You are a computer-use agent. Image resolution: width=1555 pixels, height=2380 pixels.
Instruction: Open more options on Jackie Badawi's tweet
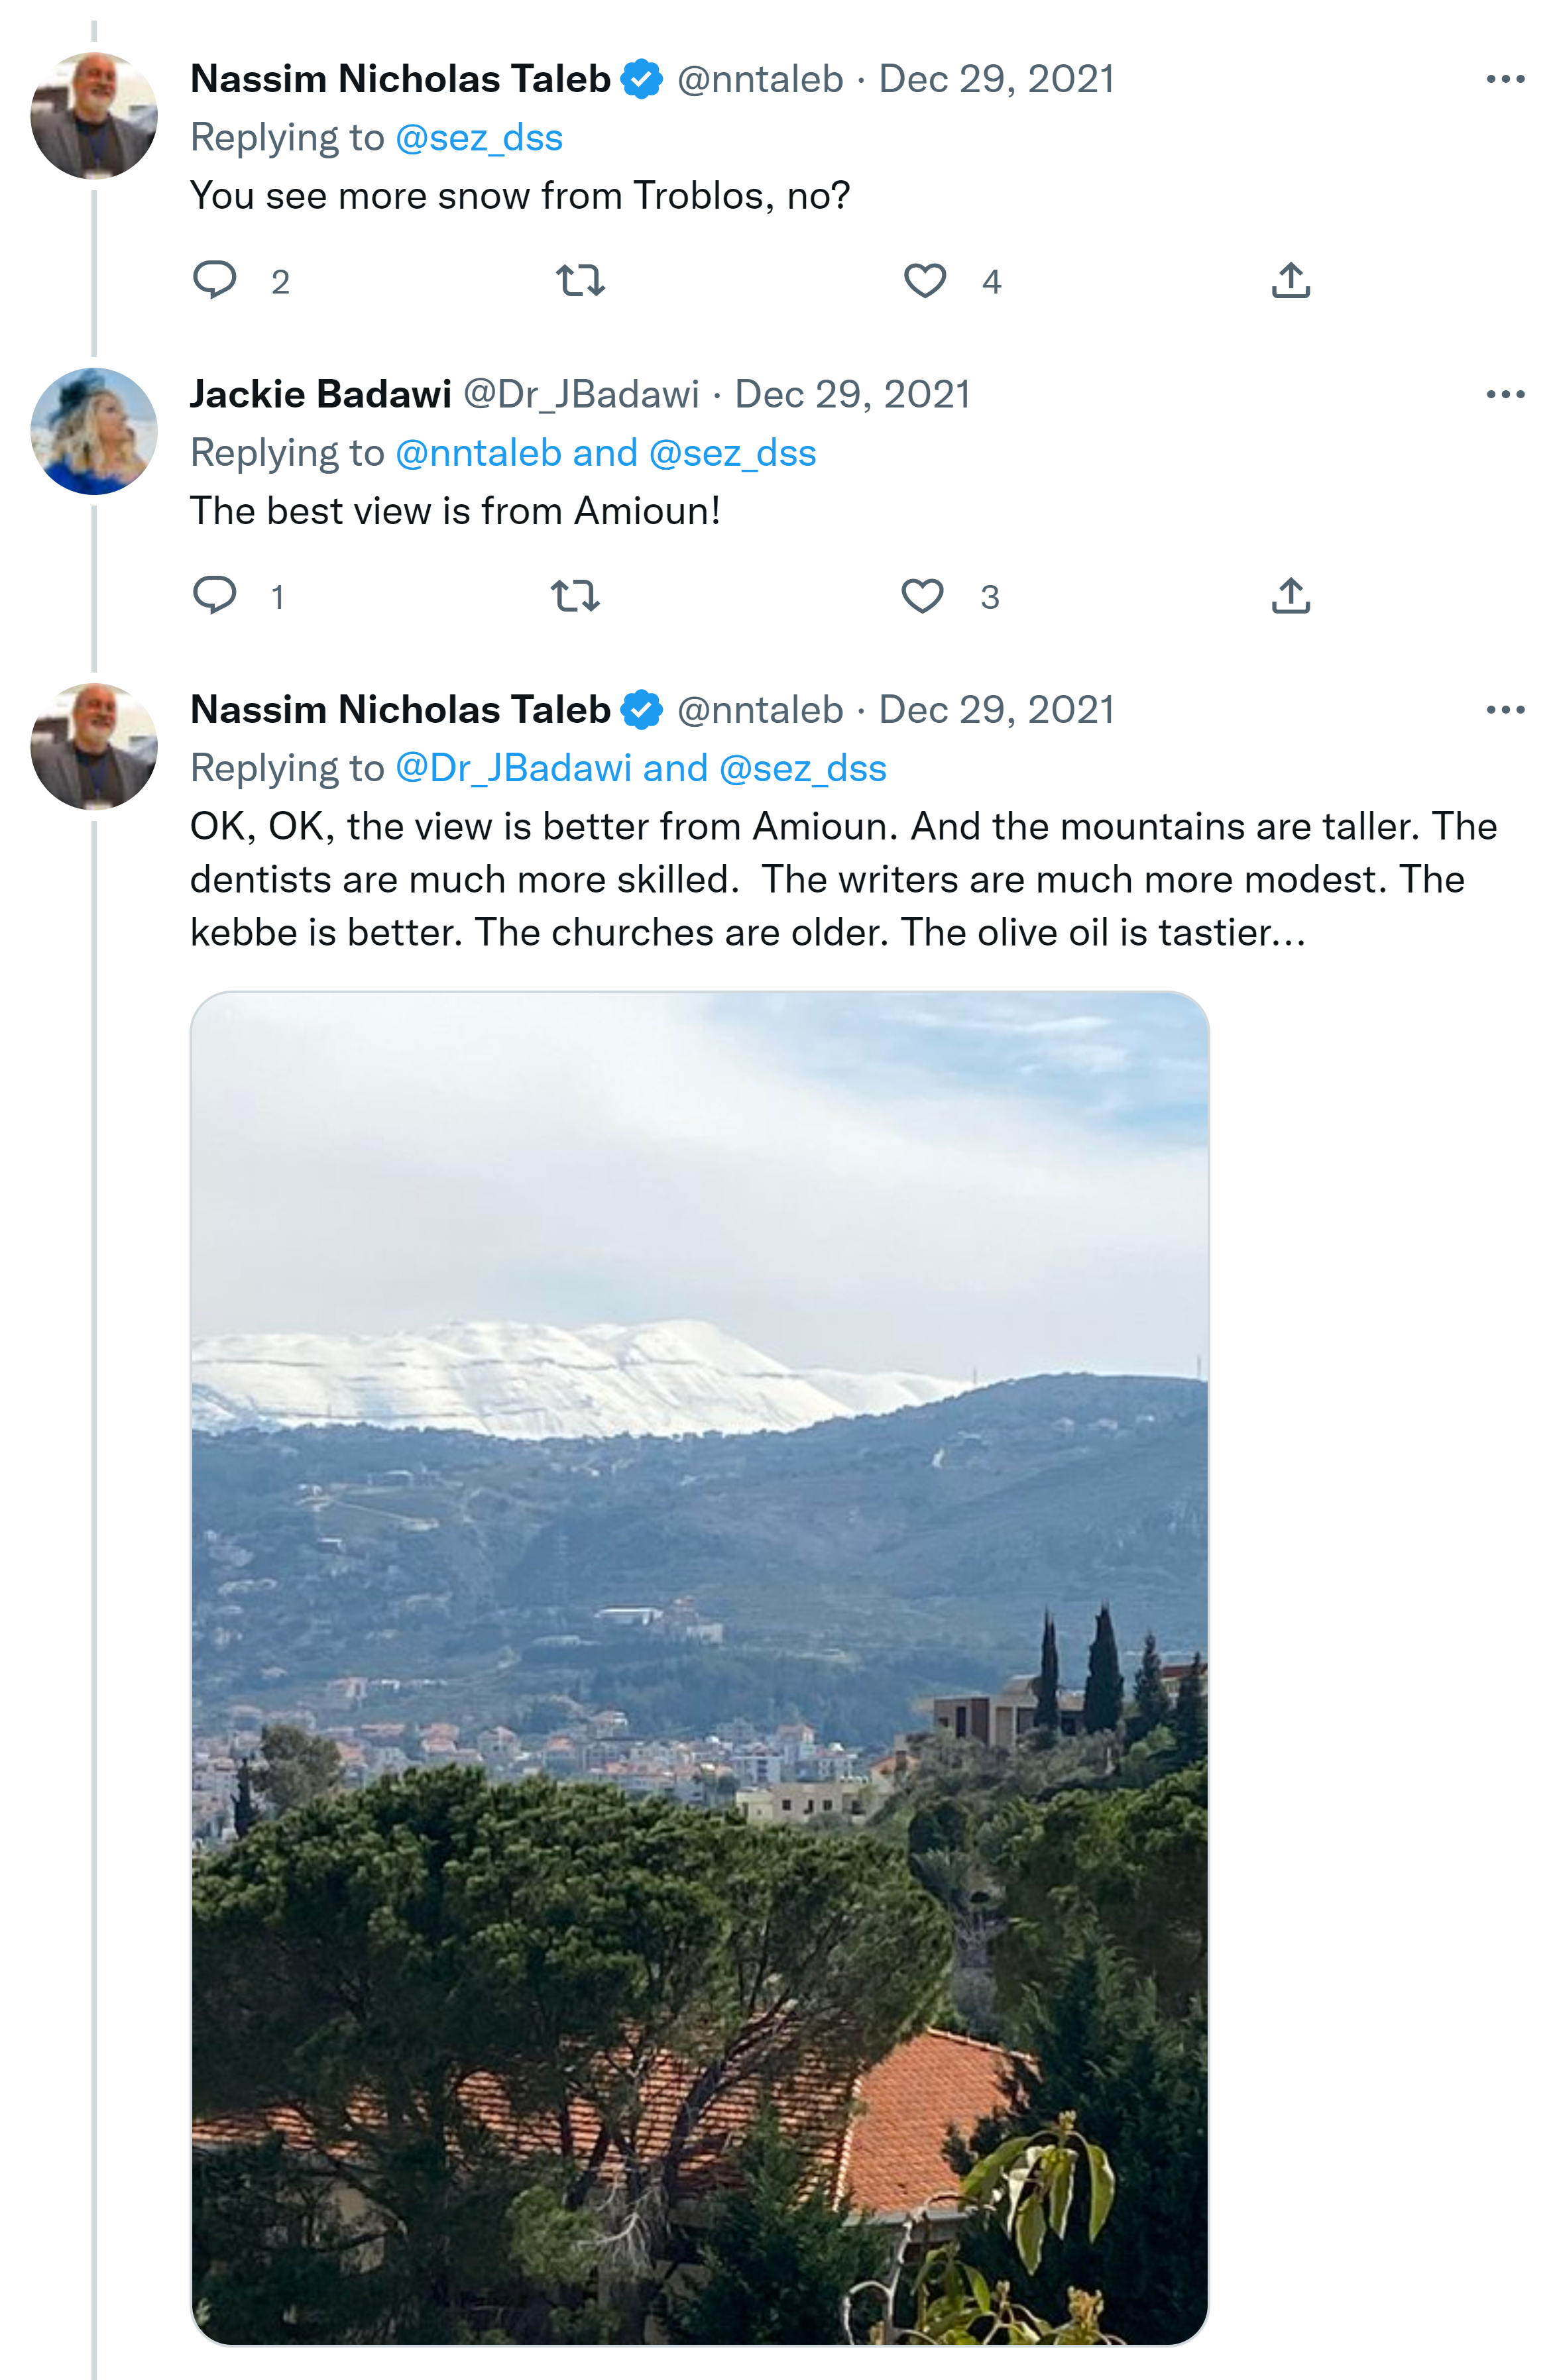(x=1505, y=394)
